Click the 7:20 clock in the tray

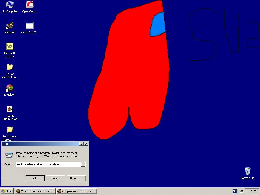[x=254, y=191]
